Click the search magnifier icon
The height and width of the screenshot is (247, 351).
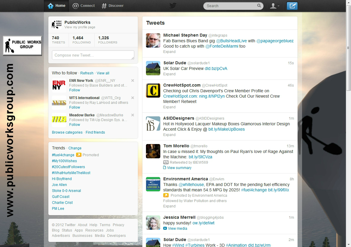pos(259,6)
